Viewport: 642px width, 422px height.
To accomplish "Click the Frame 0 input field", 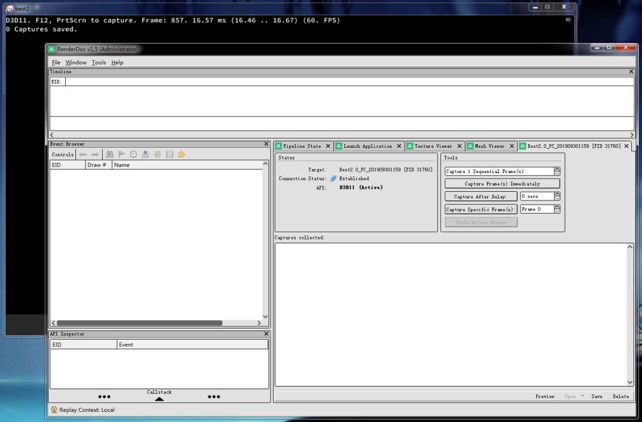I will click(536, 209).
